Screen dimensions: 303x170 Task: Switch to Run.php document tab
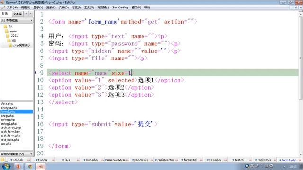91,160
